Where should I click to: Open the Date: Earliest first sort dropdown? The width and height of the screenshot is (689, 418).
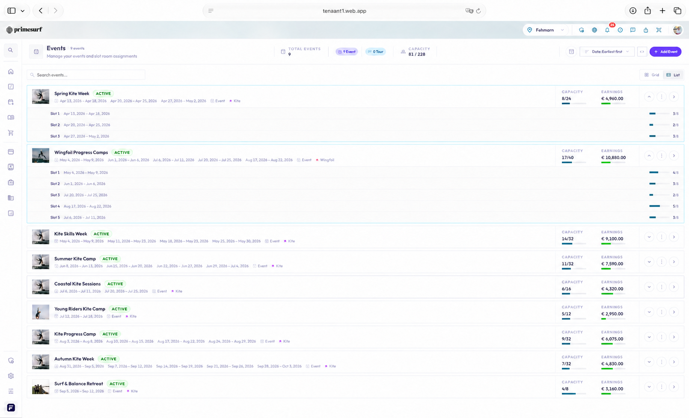[x=607, y=52]
